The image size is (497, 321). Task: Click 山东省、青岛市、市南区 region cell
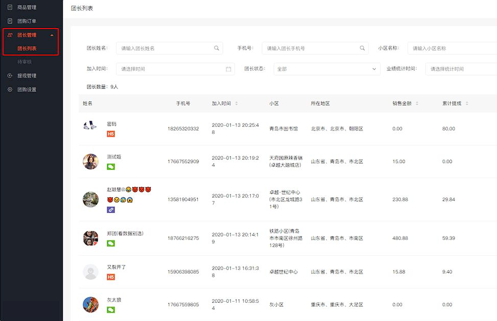click(337, 238)
